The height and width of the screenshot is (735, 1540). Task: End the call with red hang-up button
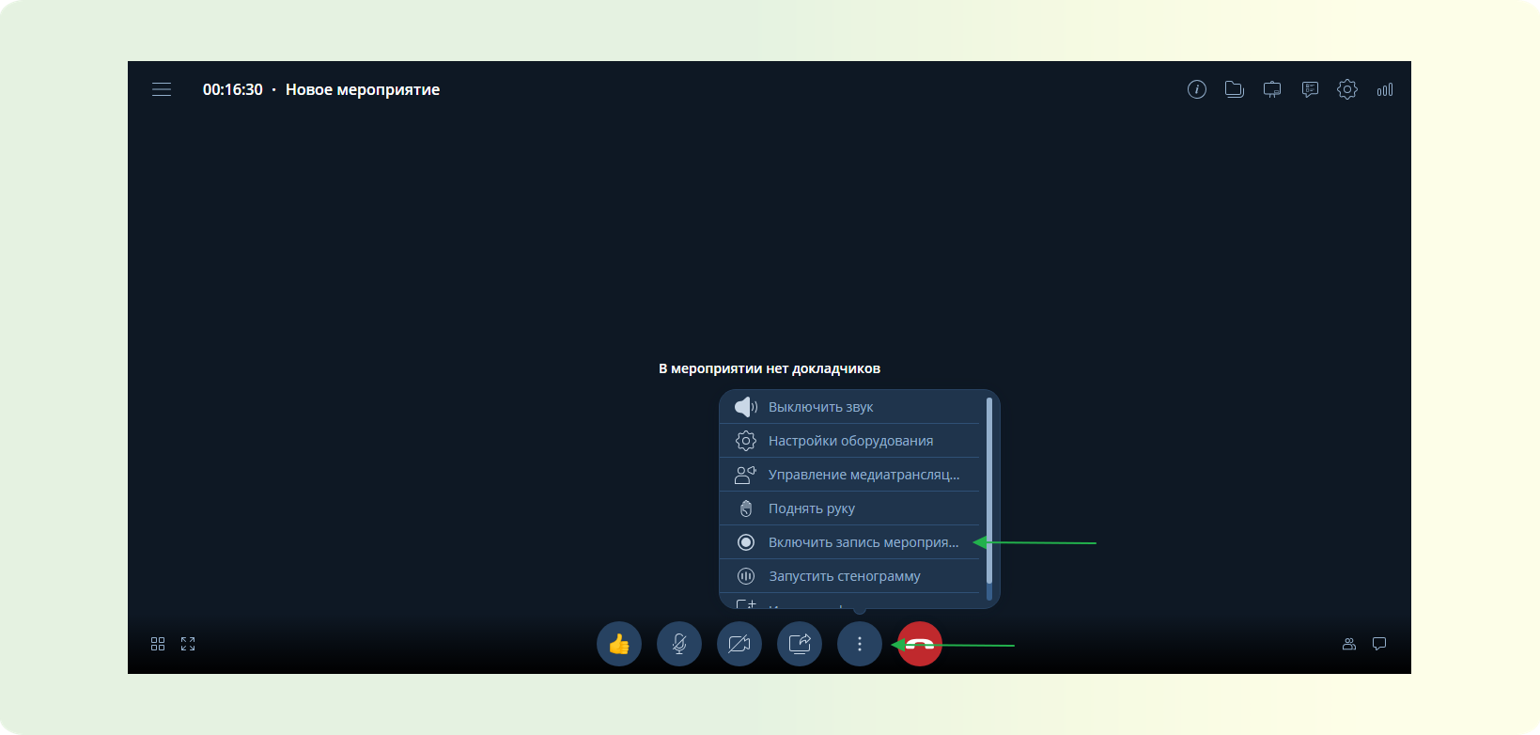point(920,644)
